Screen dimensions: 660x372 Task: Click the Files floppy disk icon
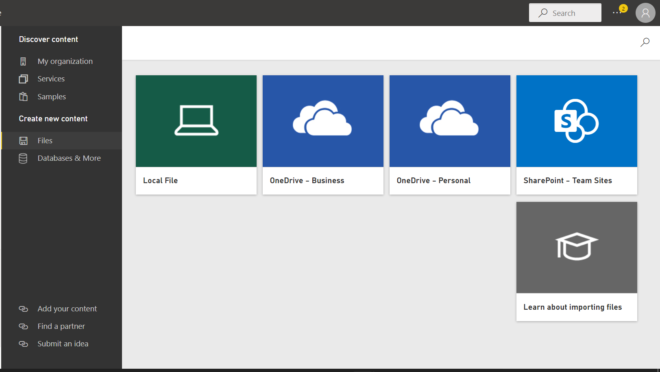pyautogui.click(x=24, y=141)
